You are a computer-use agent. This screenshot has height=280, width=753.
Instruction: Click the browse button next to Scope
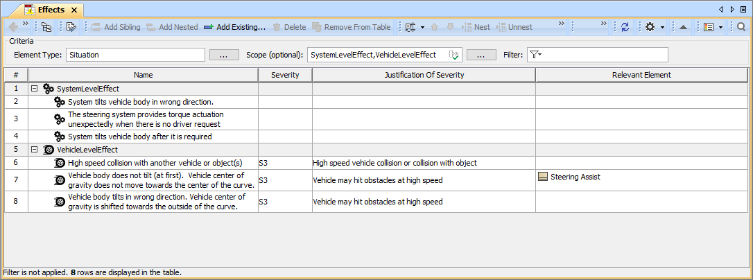coord(481,55)
